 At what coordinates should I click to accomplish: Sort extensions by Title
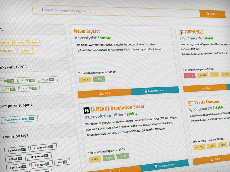pos(21,42)
